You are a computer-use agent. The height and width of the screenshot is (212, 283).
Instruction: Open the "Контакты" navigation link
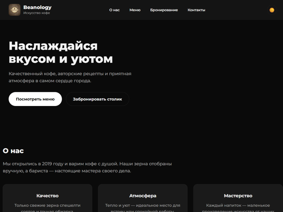[x=196, y=10]
